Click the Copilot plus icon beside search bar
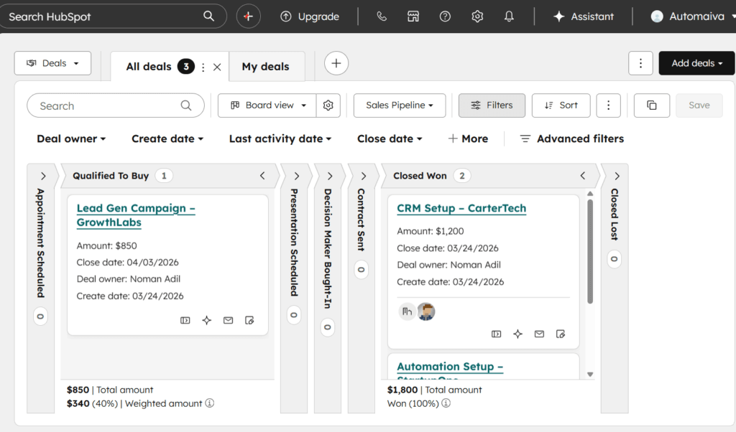The image size is (736, 432). click(248, 16)
